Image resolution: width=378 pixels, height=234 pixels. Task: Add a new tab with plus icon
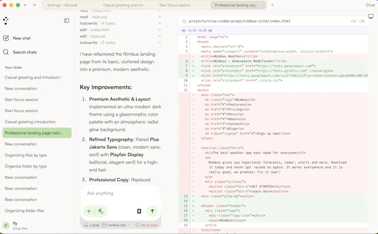coord(273,5)
